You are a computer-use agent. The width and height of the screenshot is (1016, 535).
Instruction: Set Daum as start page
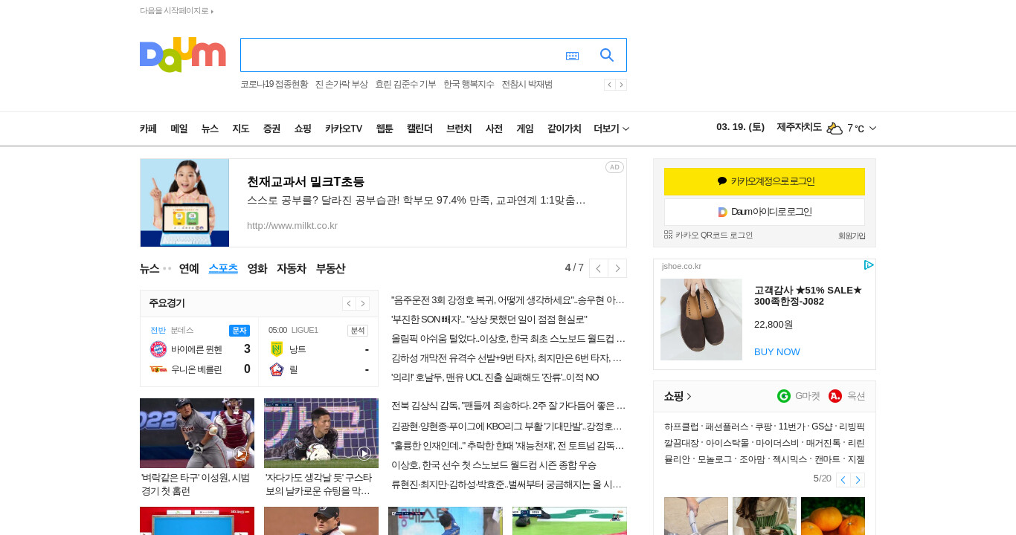(x=176, y=11)
